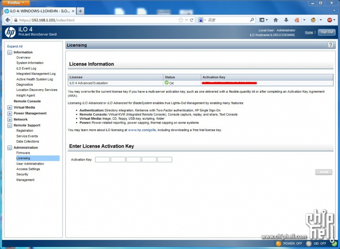
Task: Open Location Discovery Services
Action: [37, 90]
